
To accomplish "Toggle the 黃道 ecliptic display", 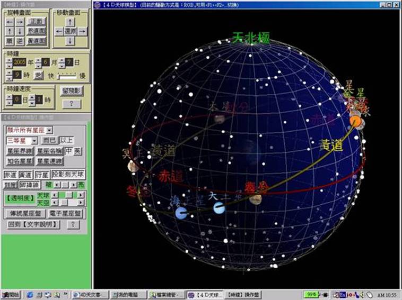I will click(25, 174).
